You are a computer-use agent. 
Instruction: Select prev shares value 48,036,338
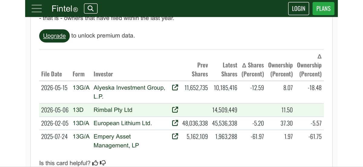click(195, 123)
